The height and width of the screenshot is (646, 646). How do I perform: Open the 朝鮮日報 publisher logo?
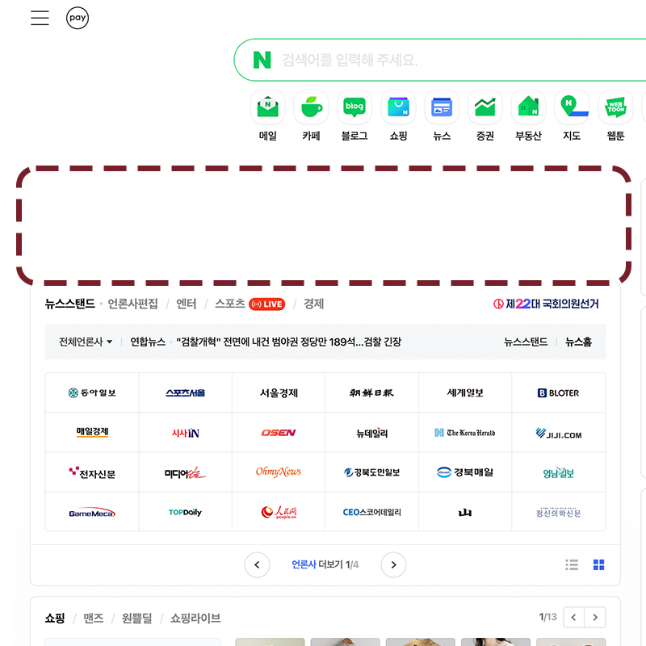371,392
